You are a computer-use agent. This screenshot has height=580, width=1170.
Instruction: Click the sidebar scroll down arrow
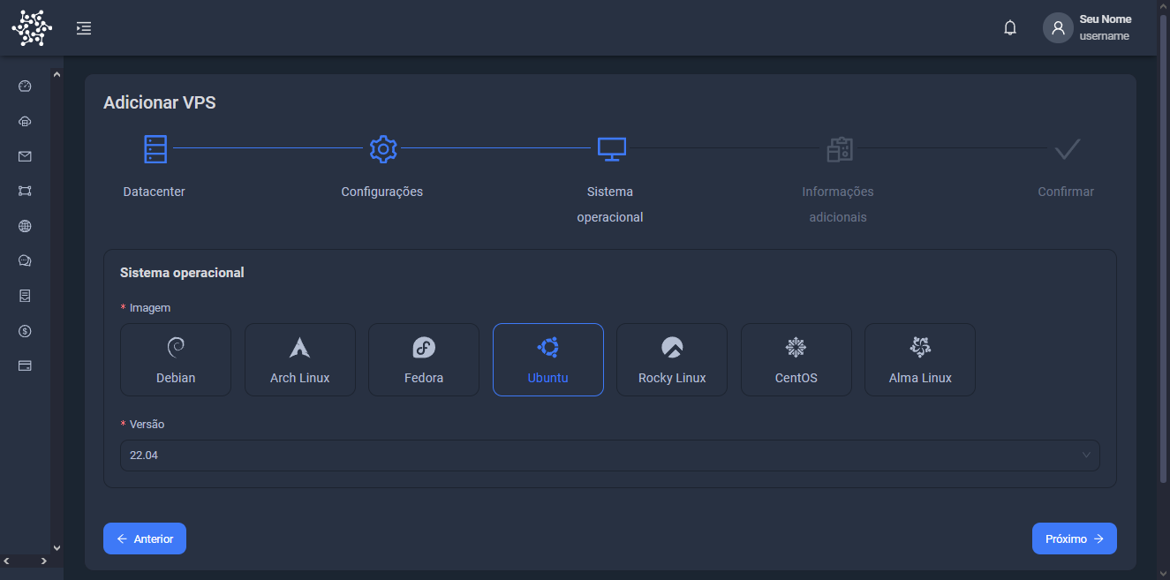(x=57, y=547)
